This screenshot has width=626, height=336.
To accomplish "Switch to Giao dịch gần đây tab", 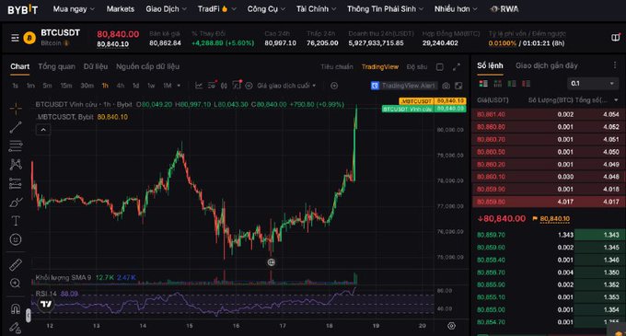I will 547,65.
